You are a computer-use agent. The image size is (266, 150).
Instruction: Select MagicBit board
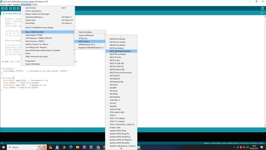[121, 106]
